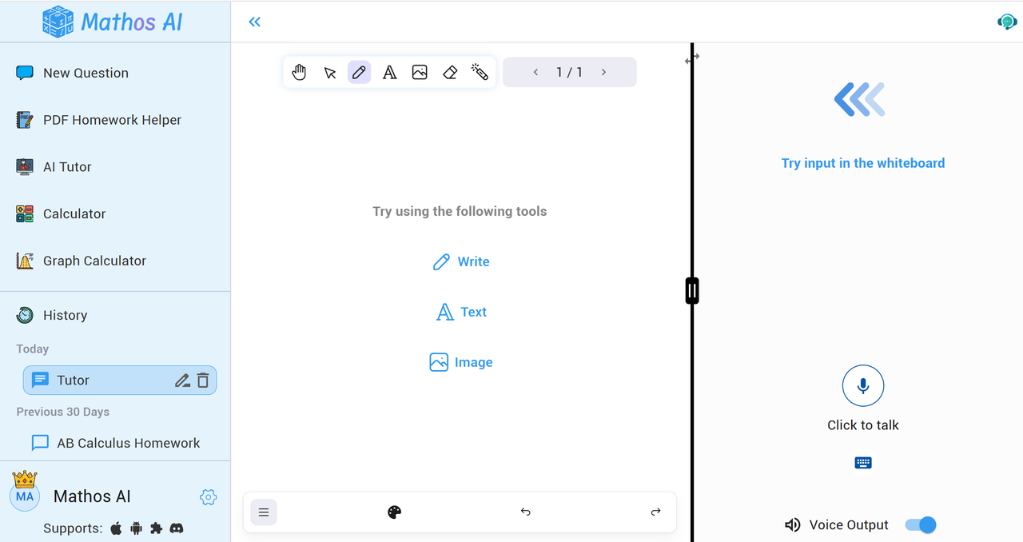This screenshot has height=542, width=1023.
Task: Toggle Voice Output off
Action: [x=919, y=524]
